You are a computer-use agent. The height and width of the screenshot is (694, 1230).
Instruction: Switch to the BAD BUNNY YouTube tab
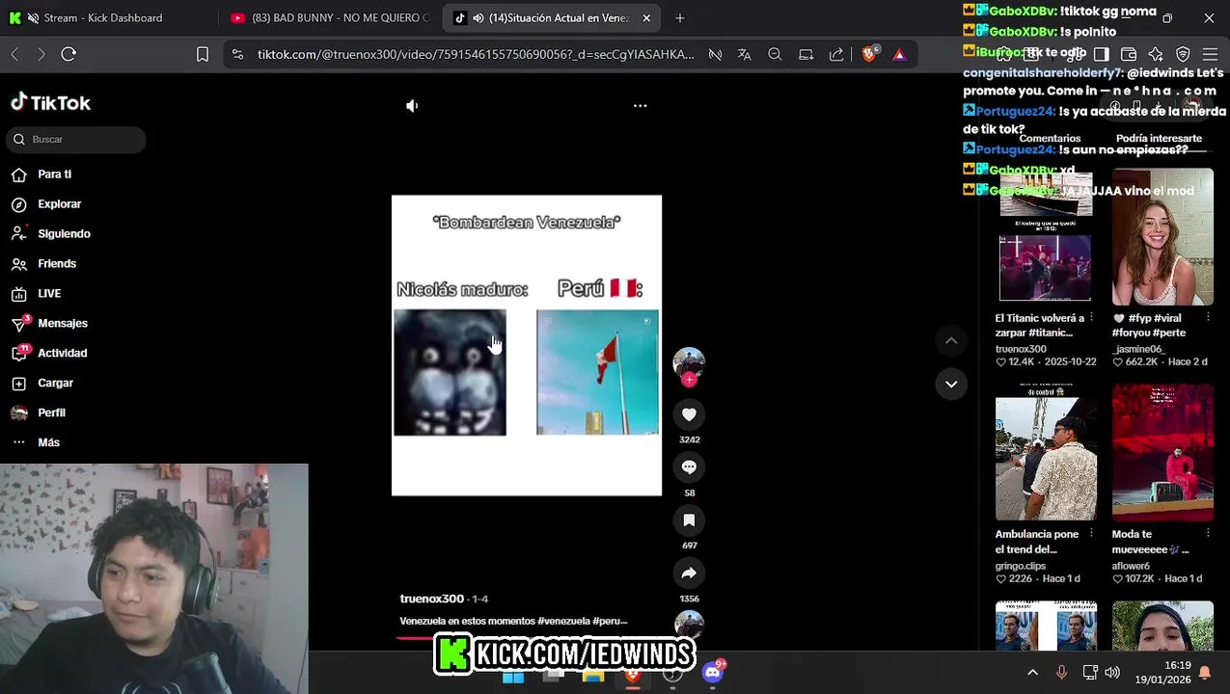[331, 17]
